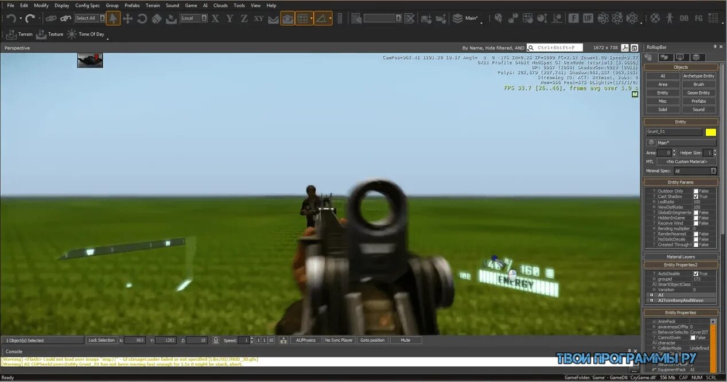Screen dimensions: 727x382
Task: Click the F freeze toolbar icon
Action: coord(573,18)
